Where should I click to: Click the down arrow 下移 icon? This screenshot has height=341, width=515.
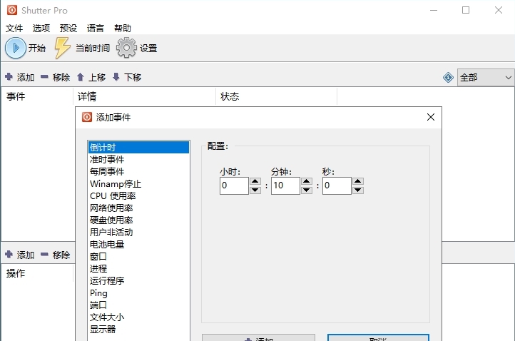[116, 77]
